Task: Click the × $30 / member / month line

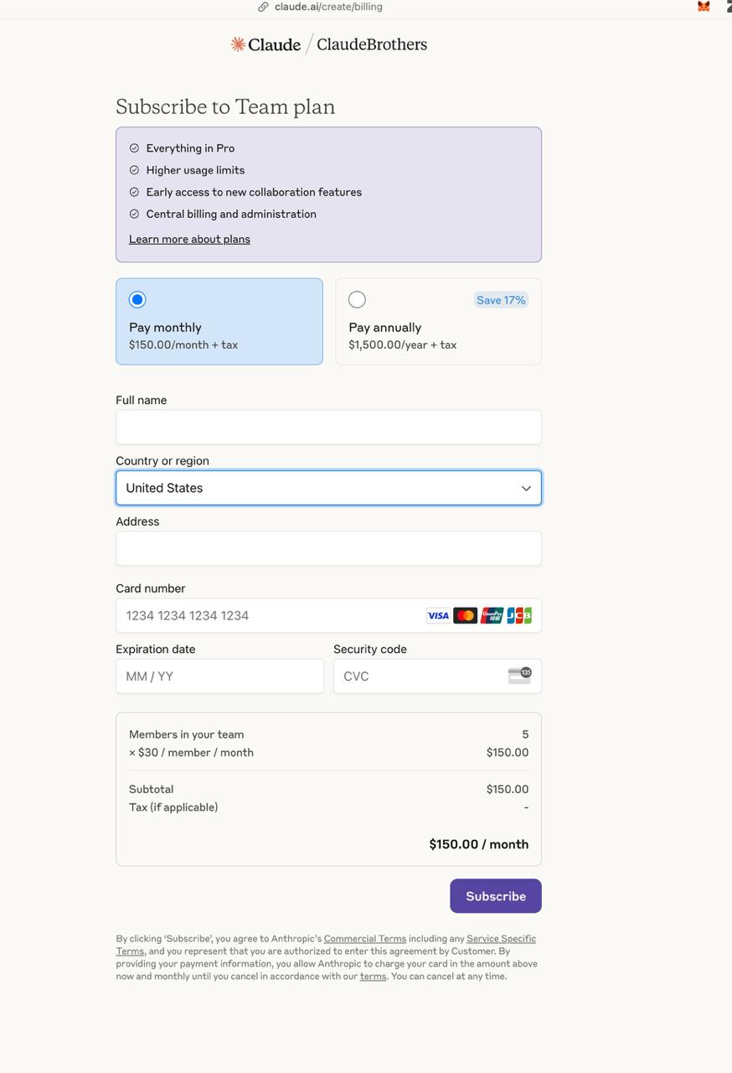Action: (191, 753)
